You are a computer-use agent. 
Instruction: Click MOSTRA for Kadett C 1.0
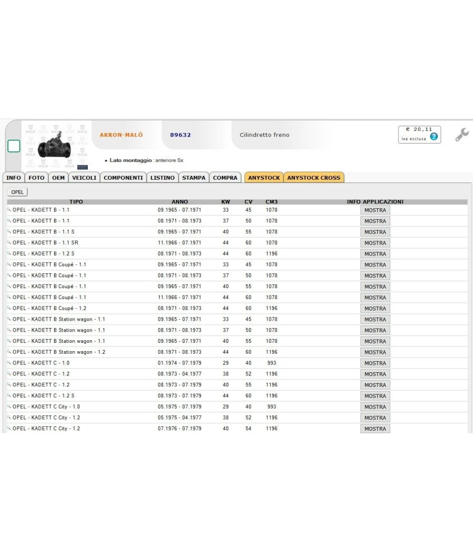click(375, 363)
